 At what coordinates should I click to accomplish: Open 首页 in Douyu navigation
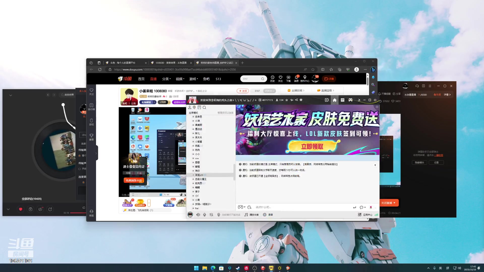point(141,79)
